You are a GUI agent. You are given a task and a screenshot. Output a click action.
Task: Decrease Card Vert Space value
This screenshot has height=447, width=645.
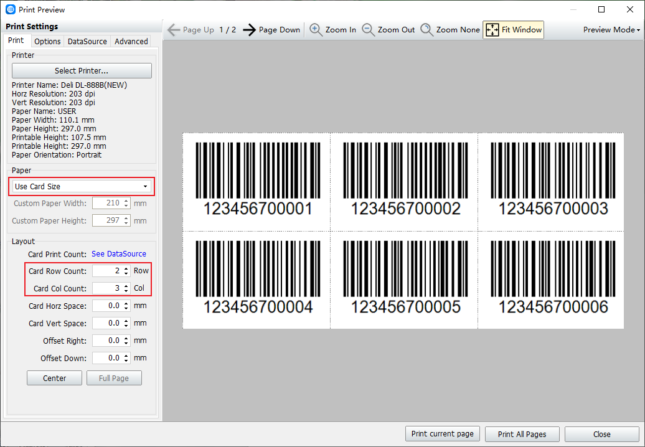[126, 326]
